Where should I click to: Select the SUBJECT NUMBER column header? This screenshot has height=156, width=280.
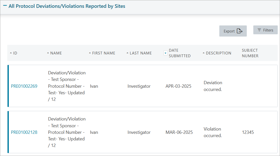click(x=250, y=53)
